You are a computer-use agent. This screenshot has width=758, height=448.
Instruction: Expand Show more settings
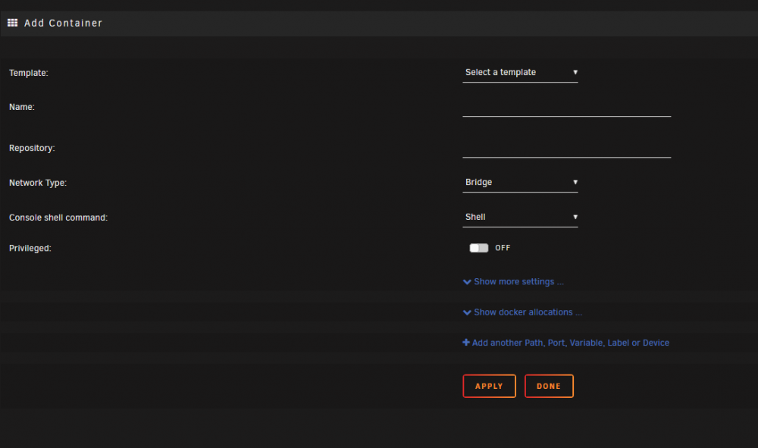click(513, 282)
